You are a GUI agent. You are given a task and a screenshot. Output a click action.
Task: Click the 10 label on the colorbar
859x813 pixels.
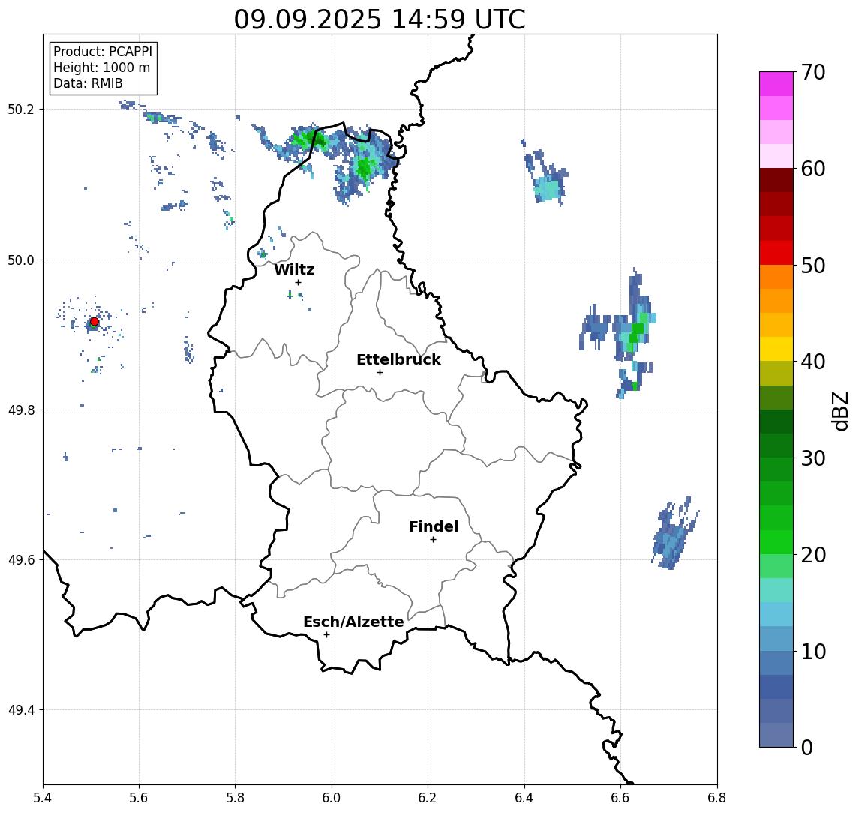(x=813, y=652)
